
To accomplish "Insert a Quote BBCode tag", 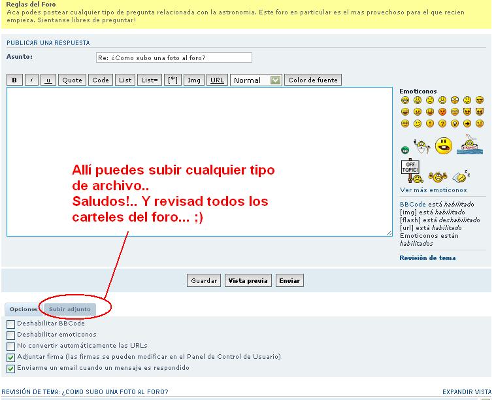I will click(72, 80).
